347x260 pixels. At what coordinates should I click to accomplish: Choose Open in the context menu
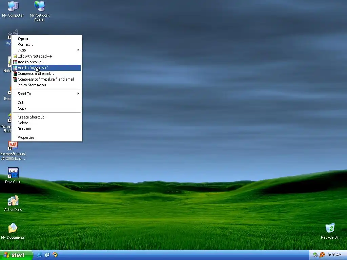click(x=47, y=39)
